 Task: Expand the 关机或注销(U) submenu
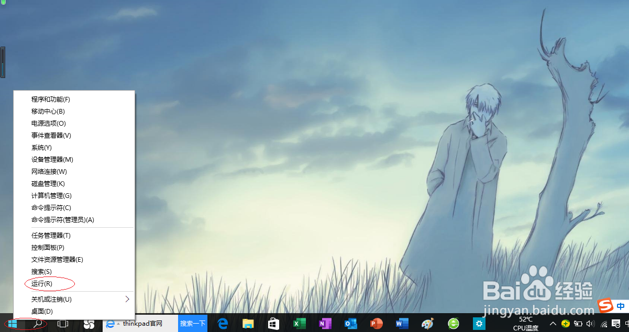74,300
